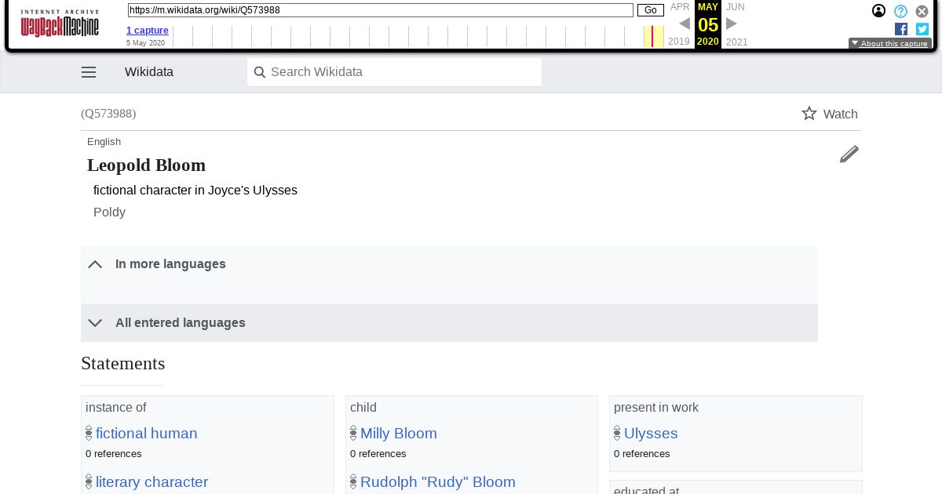Click the alias Poldy
Image resolution: width=942 pixels, height=494 pixels.
(x=110, y=212)
